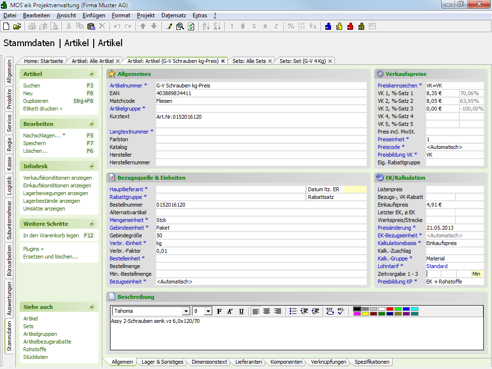Click Speichern in the Bearbeiten panel

tap(35, 143)
